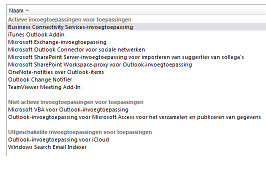Click the Naam sort arrow icon
Viewport: 266px width, 194px height.
pyautogui.click(x=27, y=10)
